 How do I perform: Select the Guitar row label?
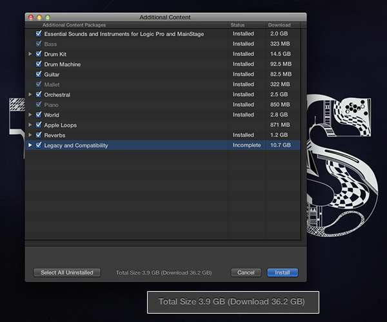(x=52, y=75)
